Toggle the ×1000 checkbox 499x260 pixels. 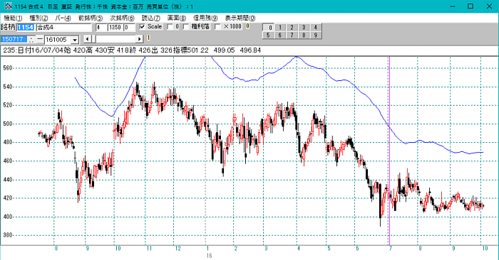pos(217,27)
